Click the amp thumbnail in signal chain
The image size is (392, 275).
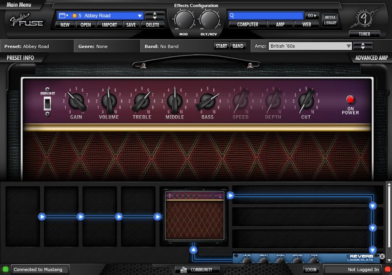click(194, 215)
